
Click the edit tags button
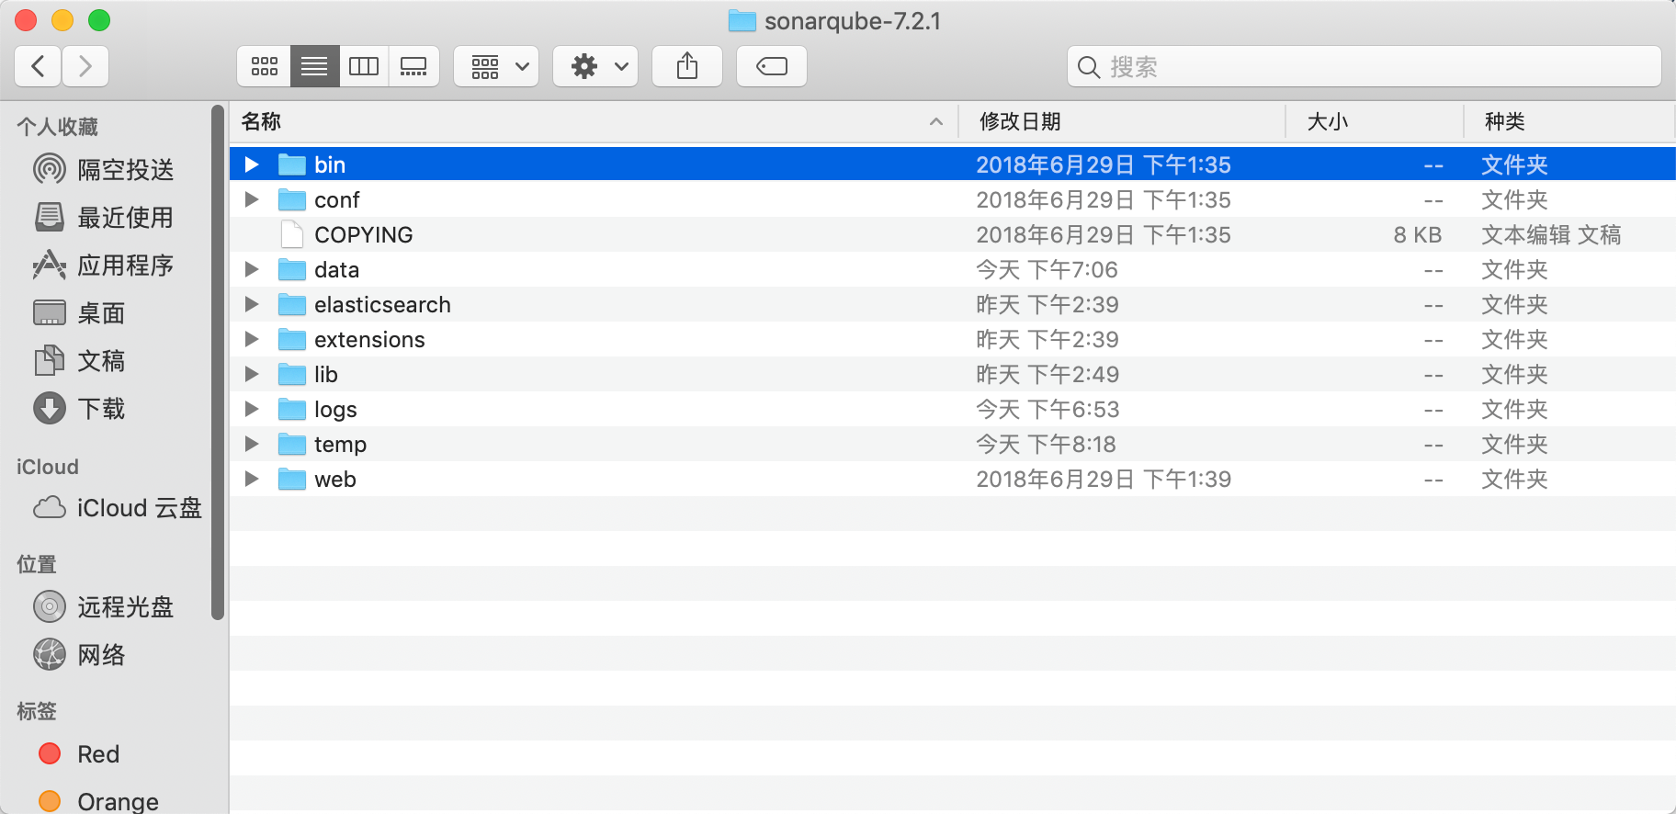point(772,66)
